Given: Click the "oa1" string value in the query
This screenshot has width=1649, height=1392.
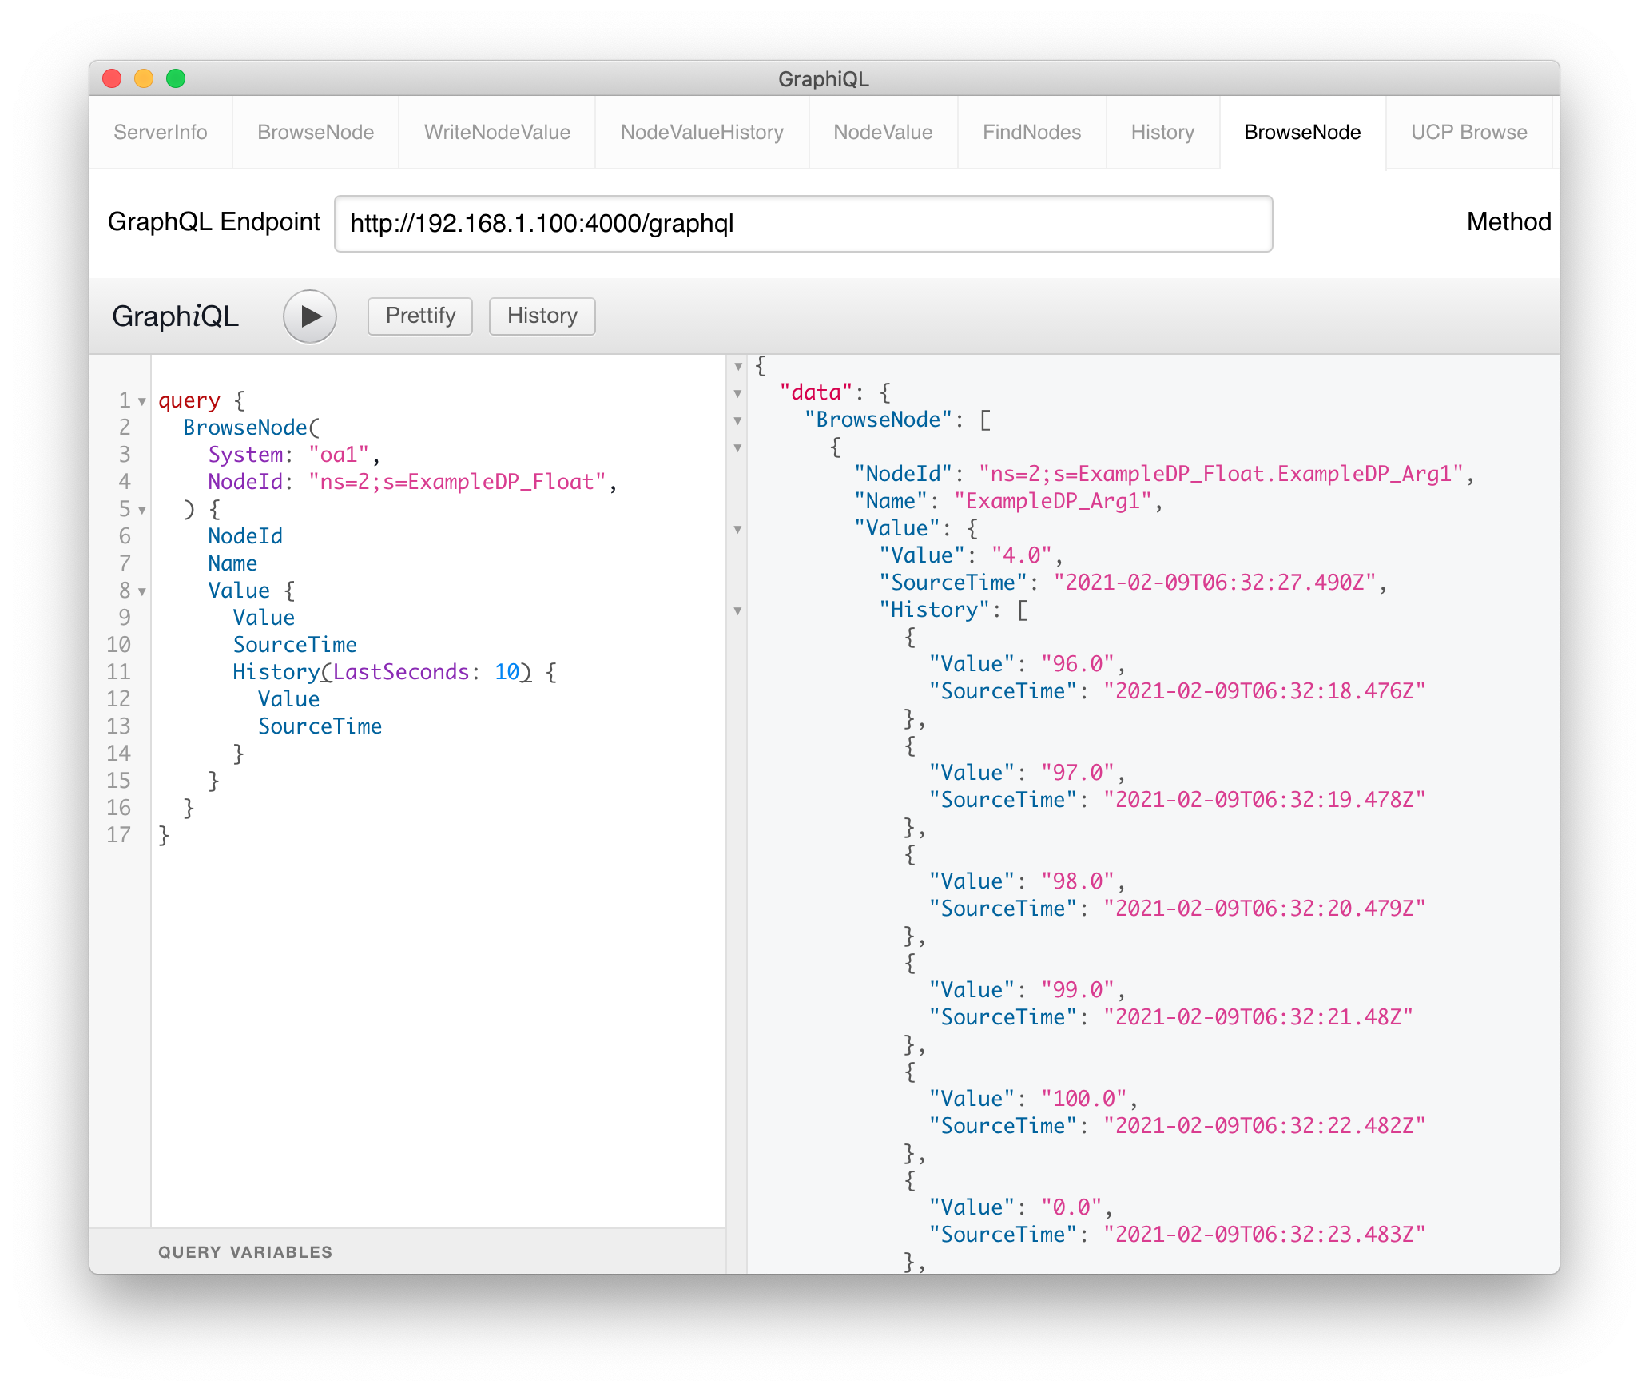Looking at the screenshot, I should point(339,455).
